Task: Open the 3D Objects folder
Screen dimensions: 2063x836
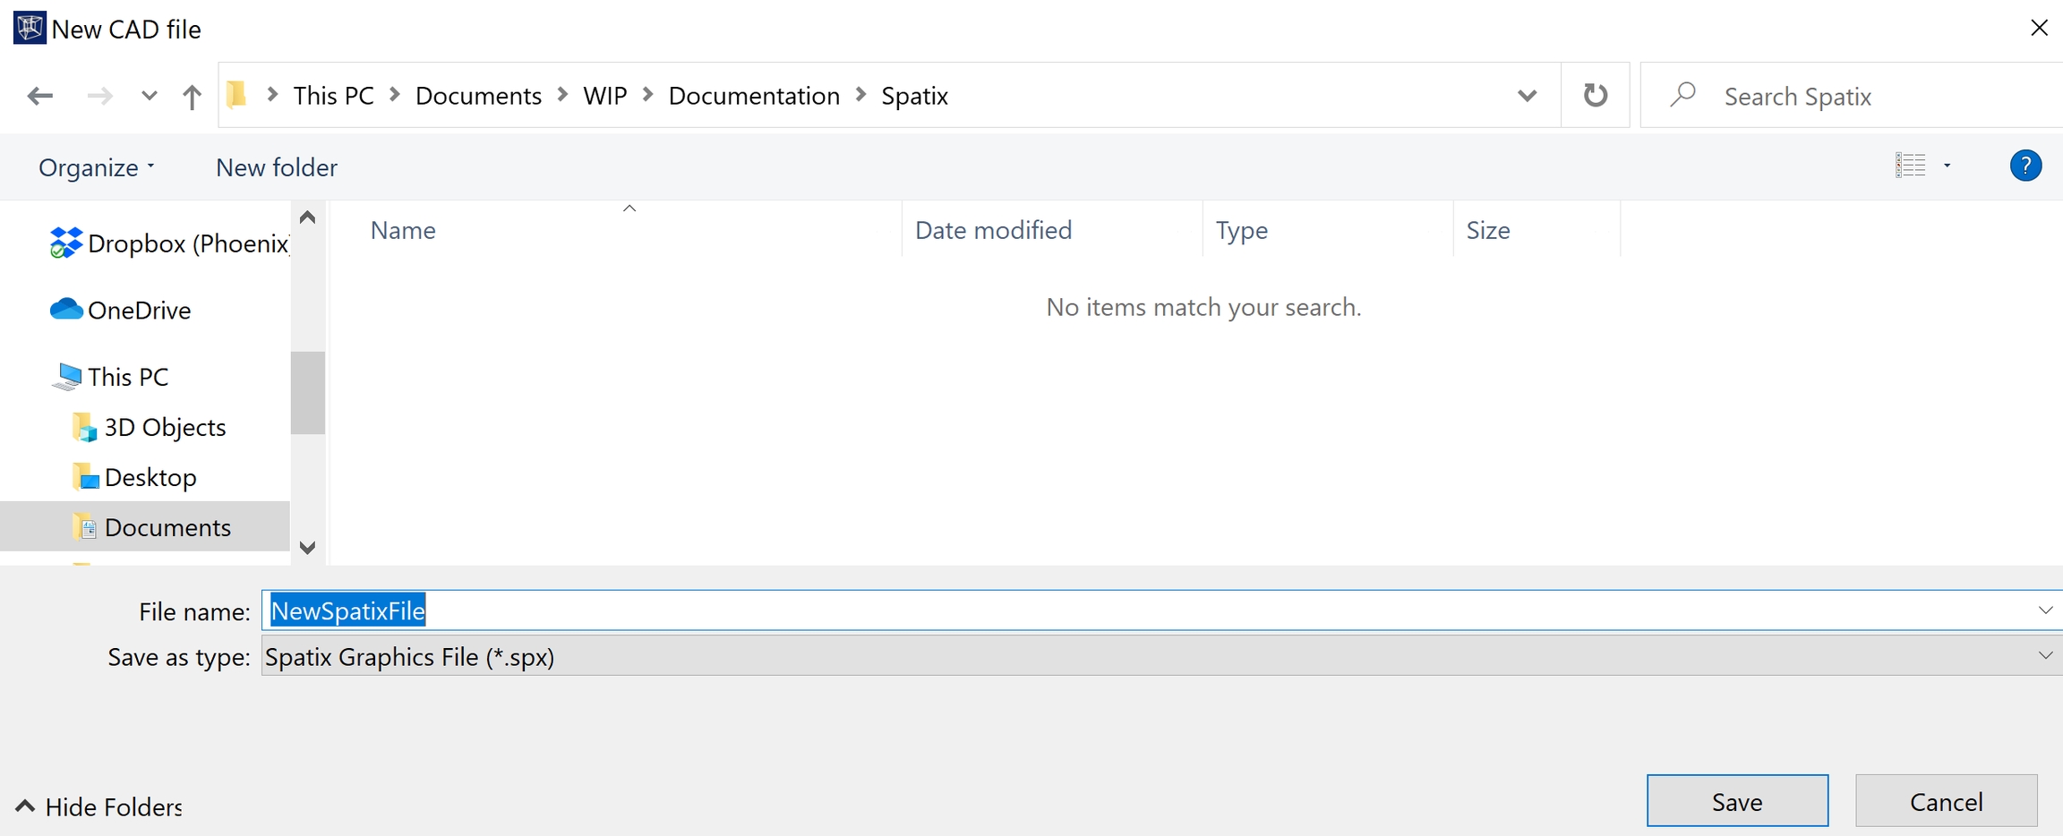Action: coord(165,427)
